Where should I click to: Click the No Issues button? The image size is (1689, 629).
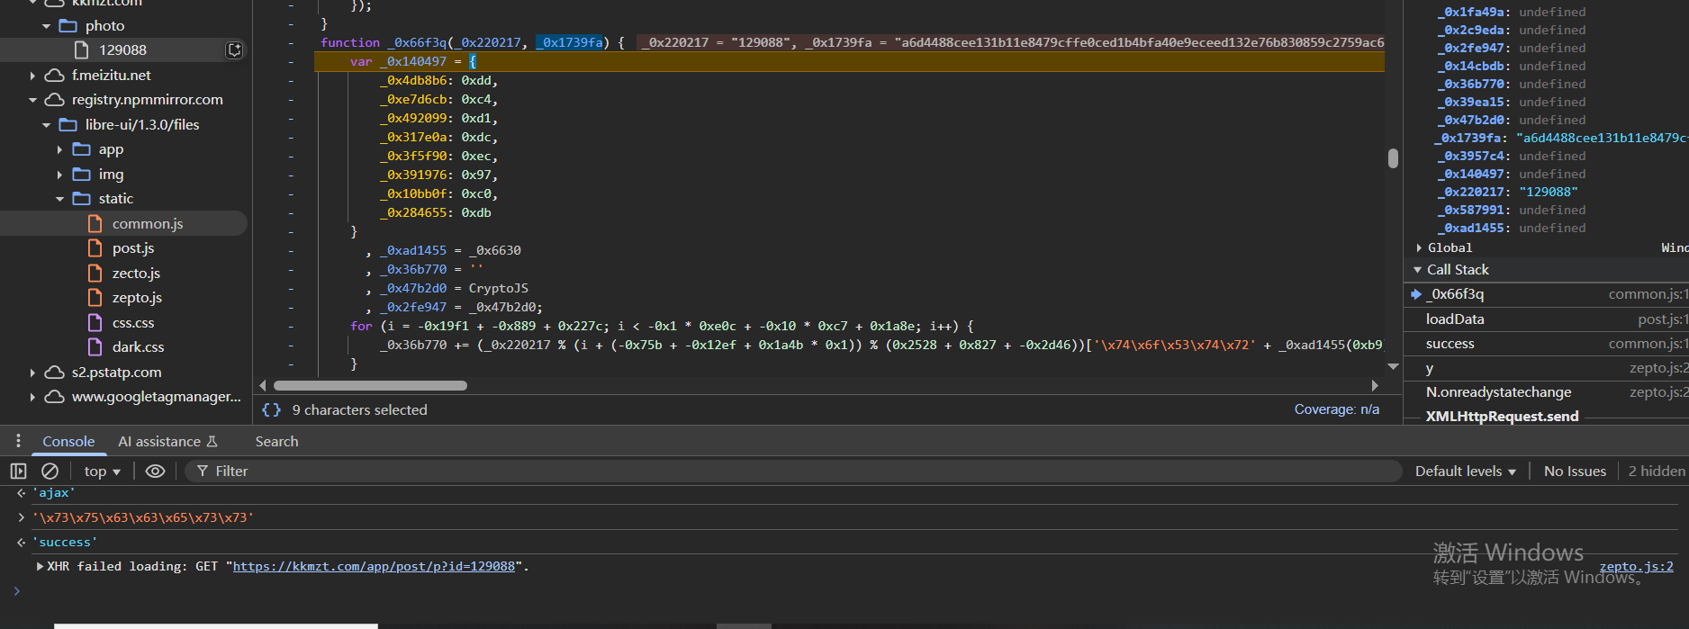1575,472
